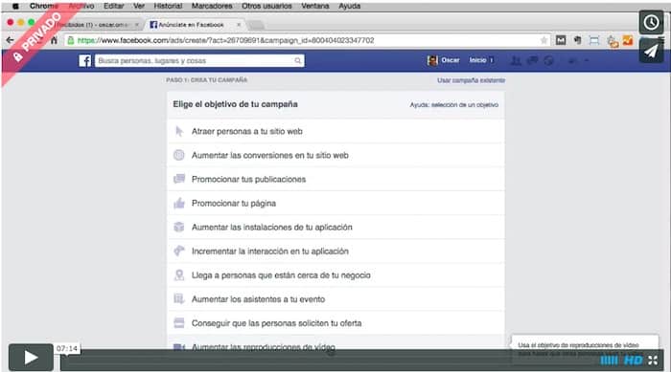
Task: Click the Evernote extension icon
Action: click(x=577, y=40)
